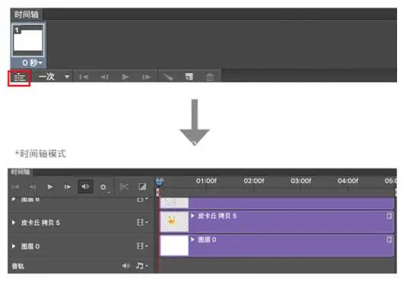Expand the 图层 0 track in track list
This screenshot has width=410, height=287.
point(14,246)
